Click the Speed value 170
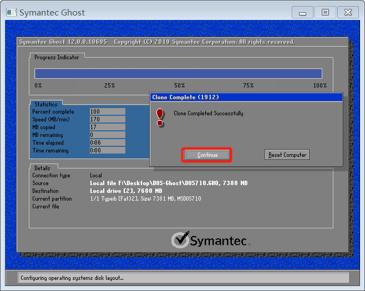The height and width of the screenshot is (291, 365). coord(107,119)
